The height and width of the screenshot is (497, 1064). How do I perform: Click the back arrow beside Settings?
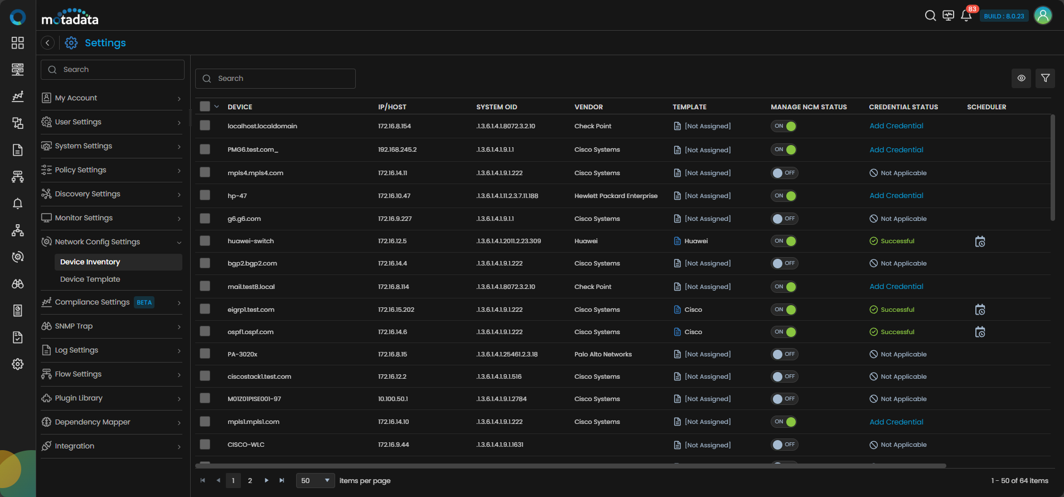pos(48,43)
